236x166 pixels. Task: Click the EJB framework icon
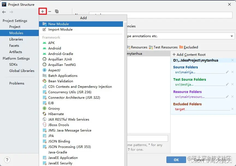coord(44,103)
